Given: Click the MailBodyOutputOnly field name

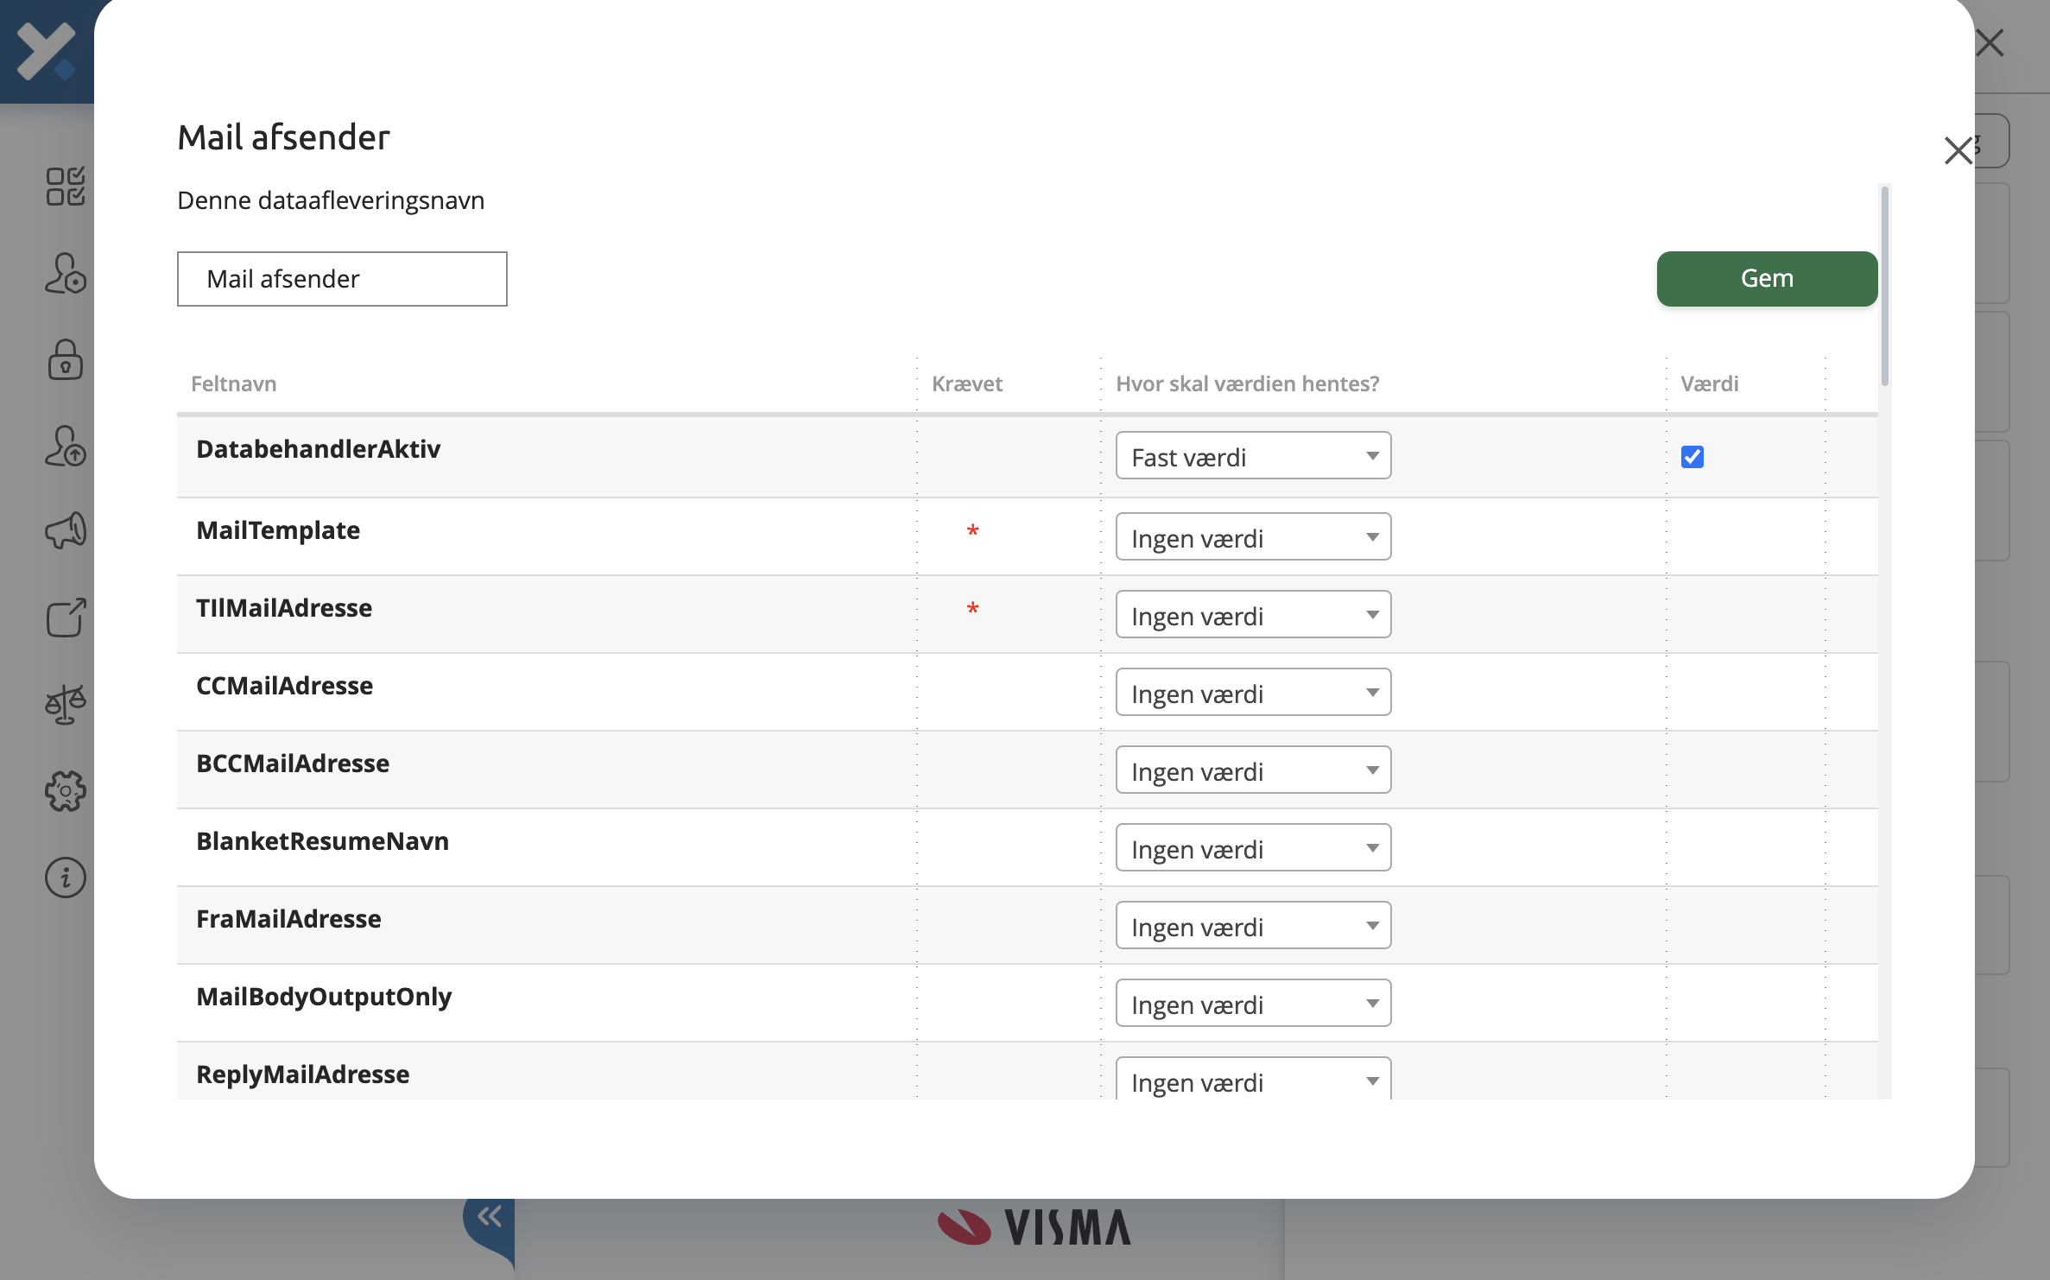Looking at the screenshot, I should point(324,997).
